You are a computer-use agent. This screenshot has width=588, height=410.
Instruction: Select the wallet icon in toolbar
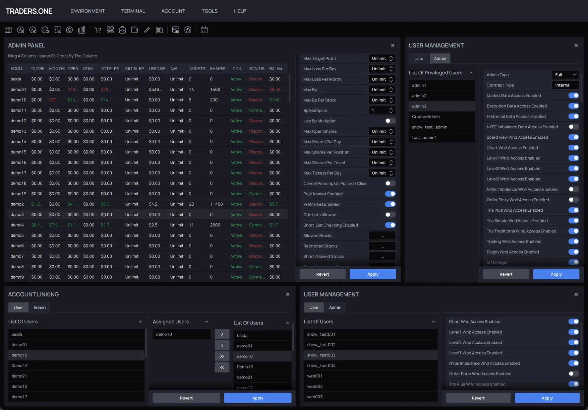[x=134, y=30]
